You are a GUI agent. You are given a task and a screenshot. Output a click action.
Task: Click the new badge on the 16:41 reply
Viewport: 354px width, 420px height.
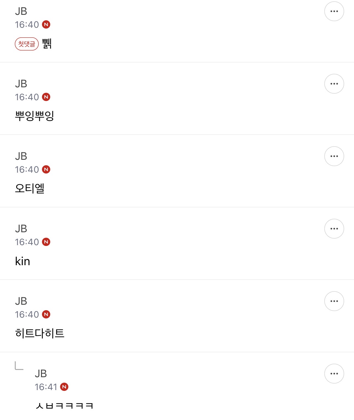click(64, 387)
